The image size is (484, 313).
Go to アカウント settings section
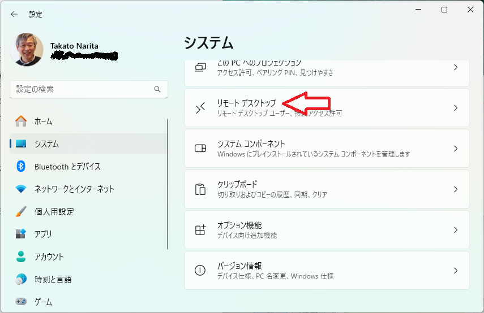coord(49,257)
